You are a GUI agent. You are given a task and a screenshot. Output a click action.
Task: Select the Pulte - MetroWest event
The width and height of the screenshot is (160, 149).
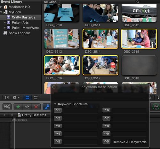[25, 28]
